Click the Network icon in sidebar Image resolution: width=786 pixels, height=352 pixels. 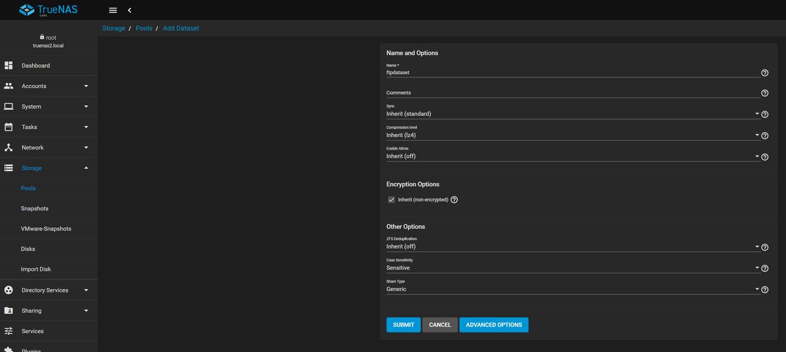coord(9,147)
